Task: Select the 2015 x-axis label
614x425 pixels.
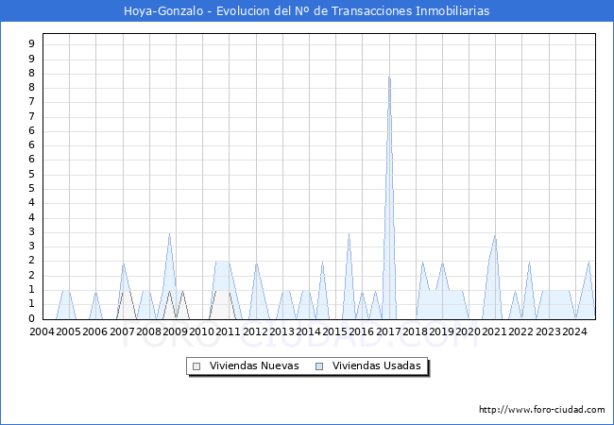Action: (x=334, y=331)
